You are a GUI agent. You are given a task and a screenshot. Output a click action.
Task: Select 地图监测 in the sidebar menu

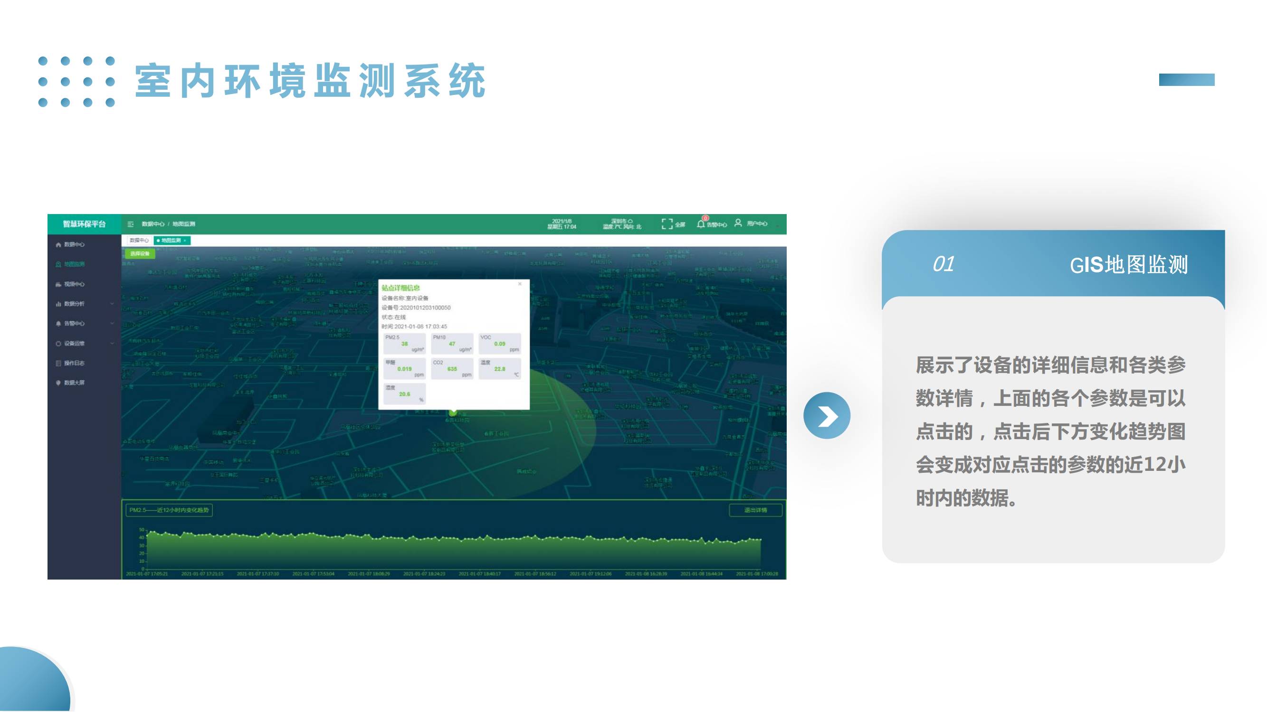pyautogui.click(x=74, y=264)
